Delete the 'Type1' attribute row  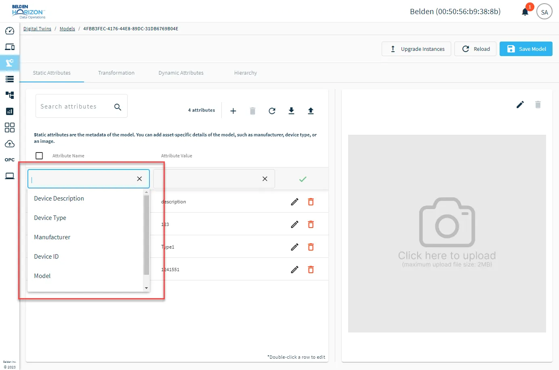(311, 247)
